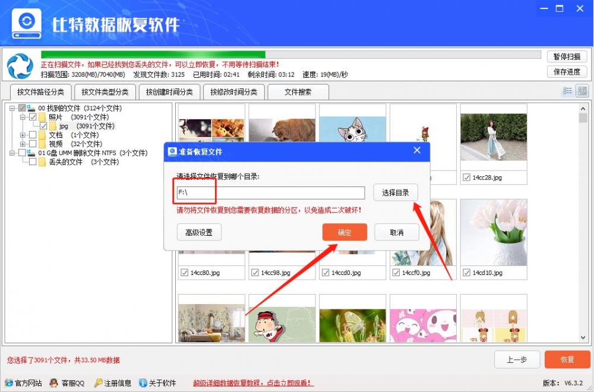Select the butterfly on flowers thumbnail
This screenshot has width=594, height=392.
(352, 324)
